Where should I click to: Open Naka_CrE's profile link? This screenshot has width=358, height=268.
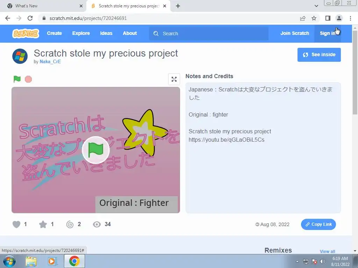coord(50,61)
